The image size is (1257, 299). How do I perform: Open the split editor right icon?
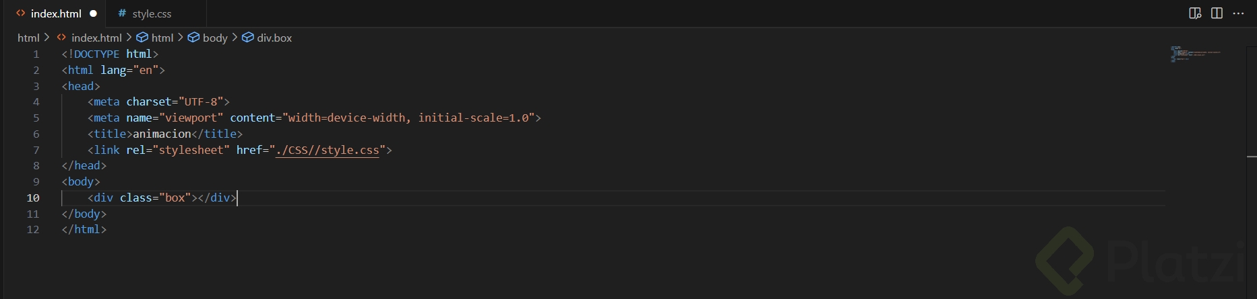click(x=1217, y=13)
